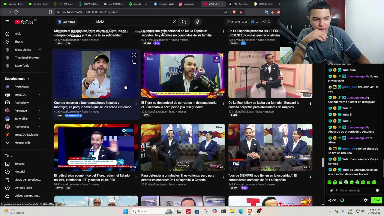Switch to the Stream - Kick tab
The width and height of the screenshot is (384, 216).
[38, 4]
